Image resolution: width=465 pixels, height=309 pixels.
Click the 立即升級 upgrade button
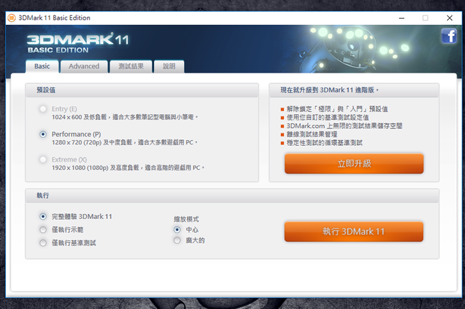pos(354,163)
